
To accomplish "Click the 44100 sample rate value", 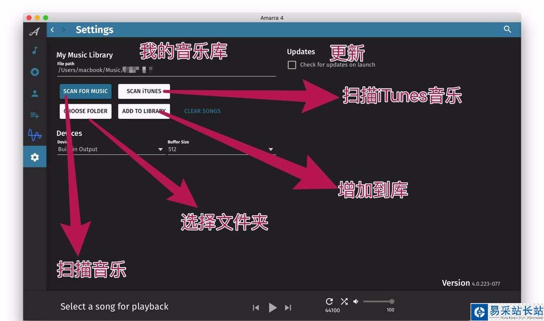I will (332, 310).
